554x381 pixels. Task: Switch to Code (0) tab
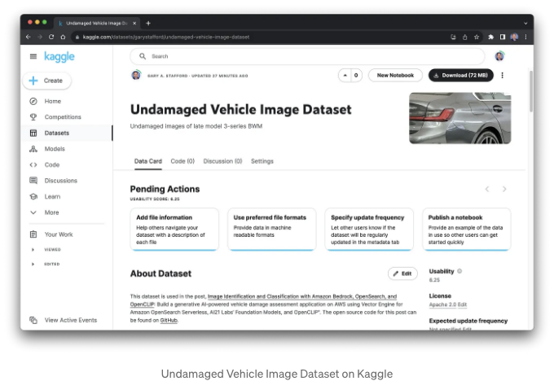182,161
